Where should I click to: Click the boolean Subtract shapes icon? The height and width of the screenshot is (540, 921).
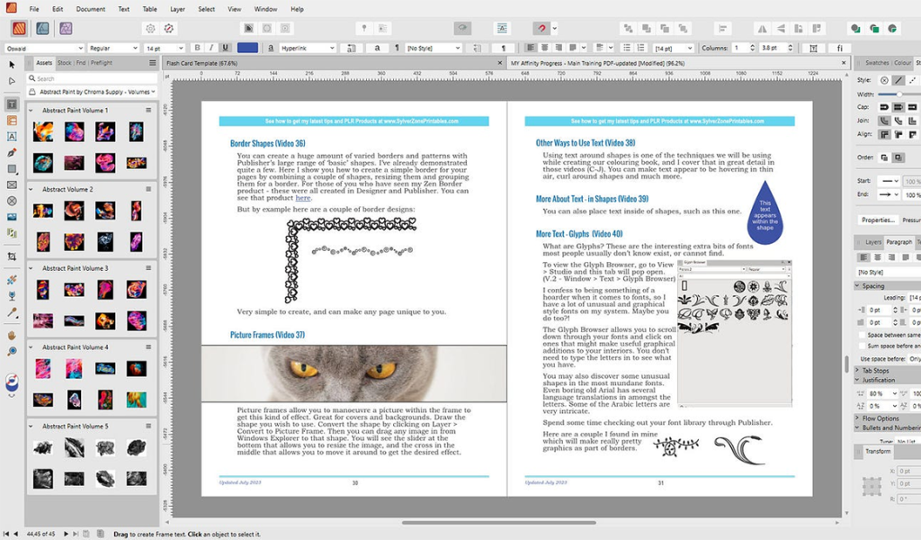(874, 28)
